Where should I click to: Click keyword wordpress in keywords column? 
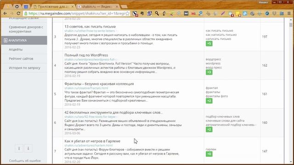[x=213, y=63]
